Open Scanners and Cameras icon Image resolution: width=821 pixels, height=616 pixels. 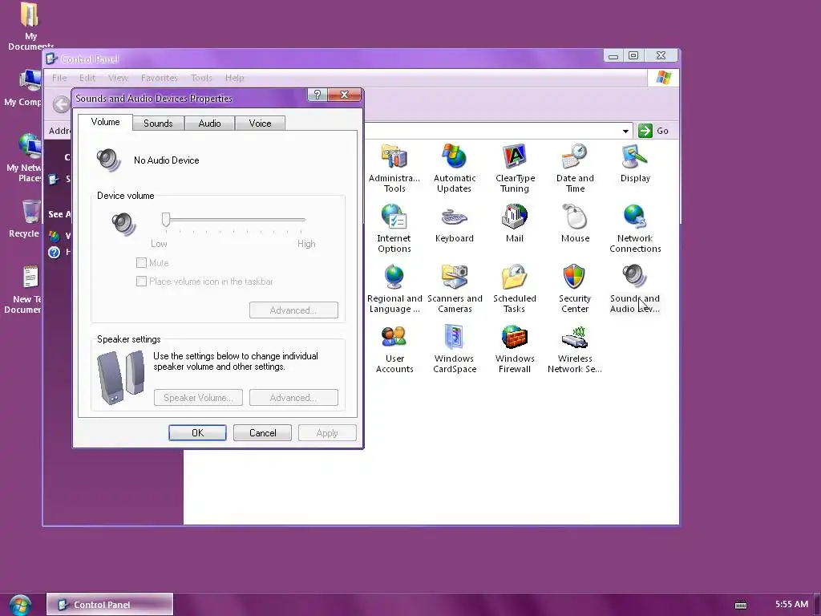(455, 289)
